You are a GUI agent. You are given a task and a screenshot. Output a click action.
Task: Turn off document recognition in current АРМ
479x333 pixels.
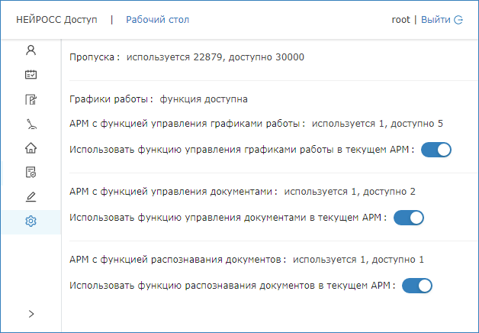pos(417,286)
